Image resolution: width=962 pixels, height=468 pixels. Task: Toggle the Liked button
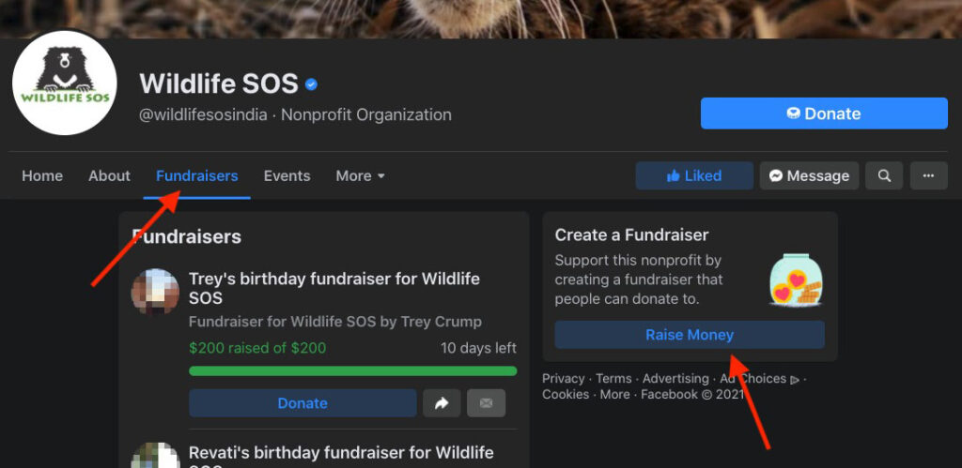pyautogui.click(x=694, y=175)
